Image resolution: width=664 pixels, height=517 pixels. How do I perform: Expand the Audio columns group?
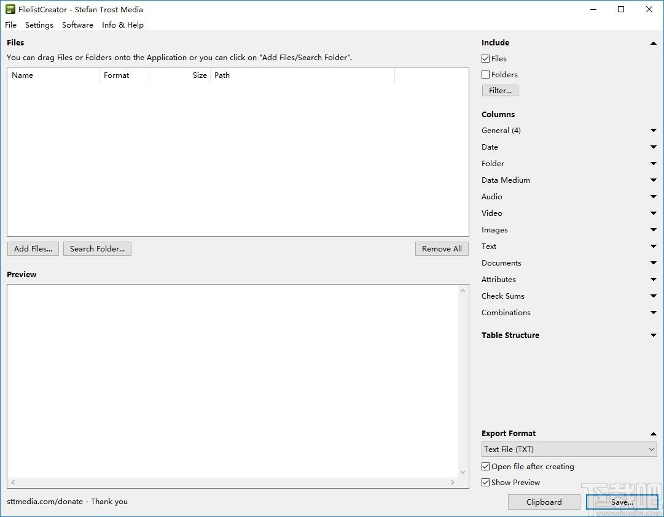(654, 197)
